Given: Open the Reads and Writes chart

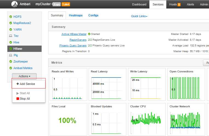Looking at the screenshot, I should coord(68,84).
